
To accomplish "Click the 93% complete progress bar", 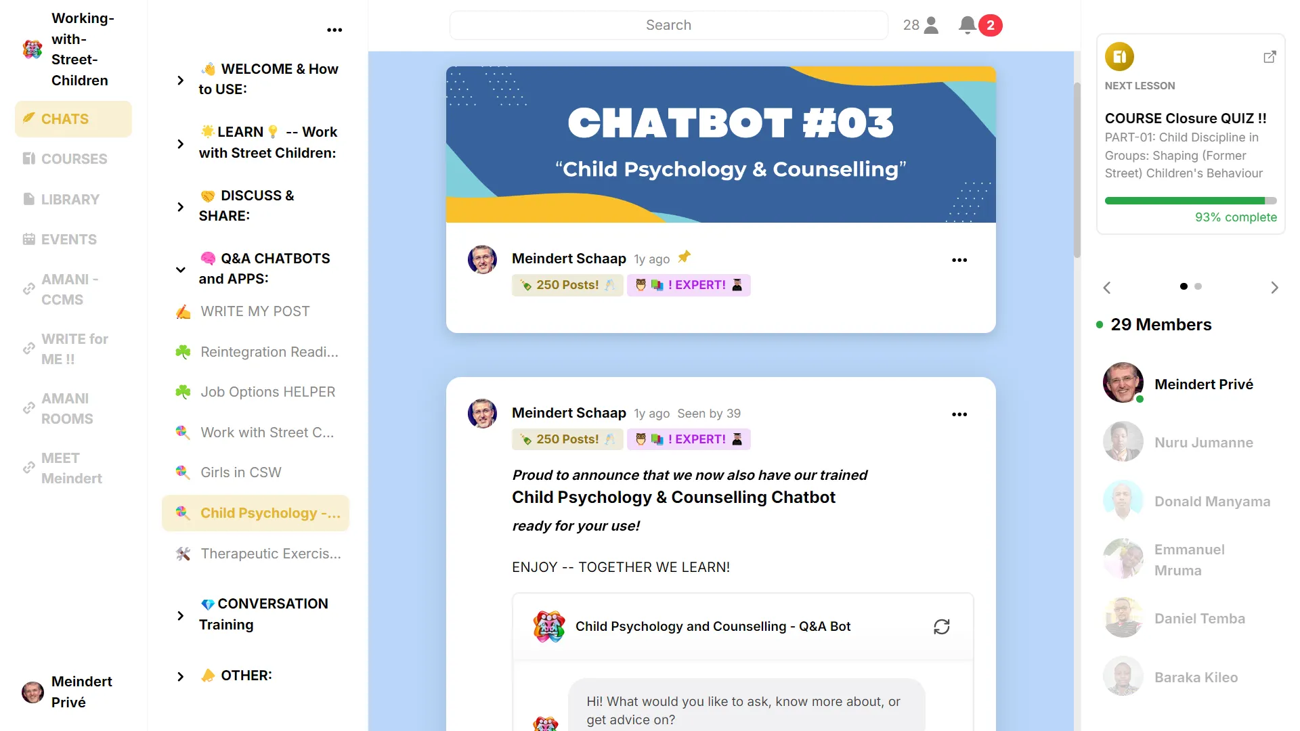I will pyautogui.click(x=1190, y=201).
